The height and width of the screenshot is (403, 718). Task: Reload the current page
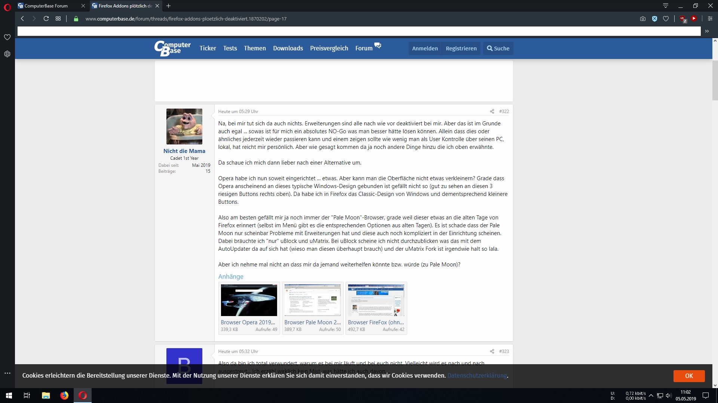pyautogui.click(x=46, y=19)
